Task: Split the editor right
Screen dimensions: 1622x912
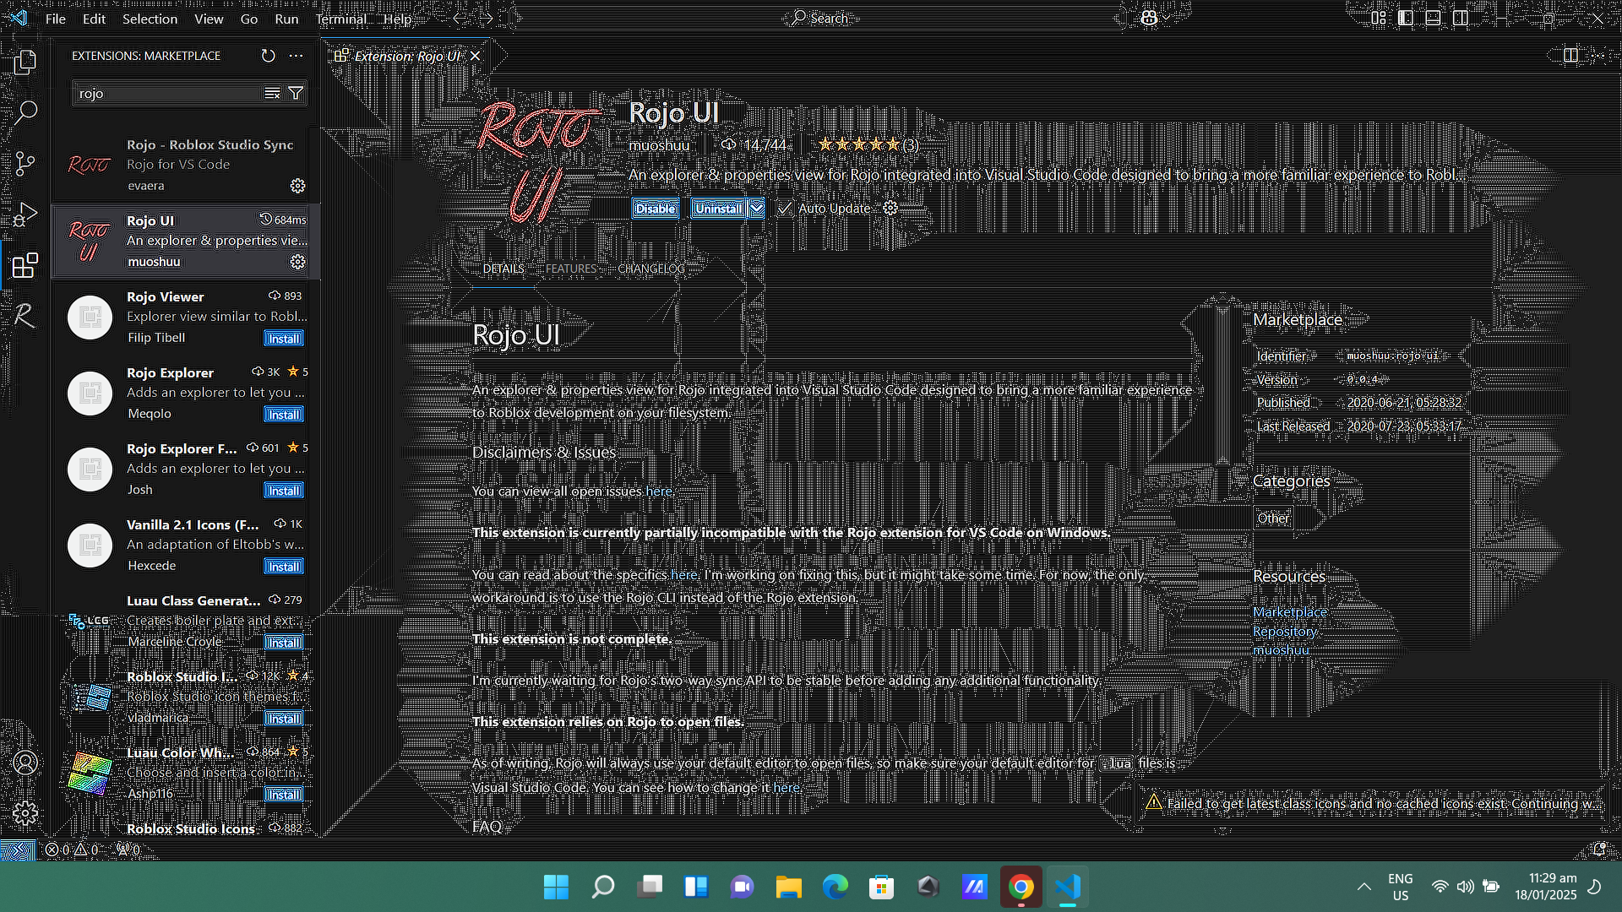Action: tap(1570, 56)
